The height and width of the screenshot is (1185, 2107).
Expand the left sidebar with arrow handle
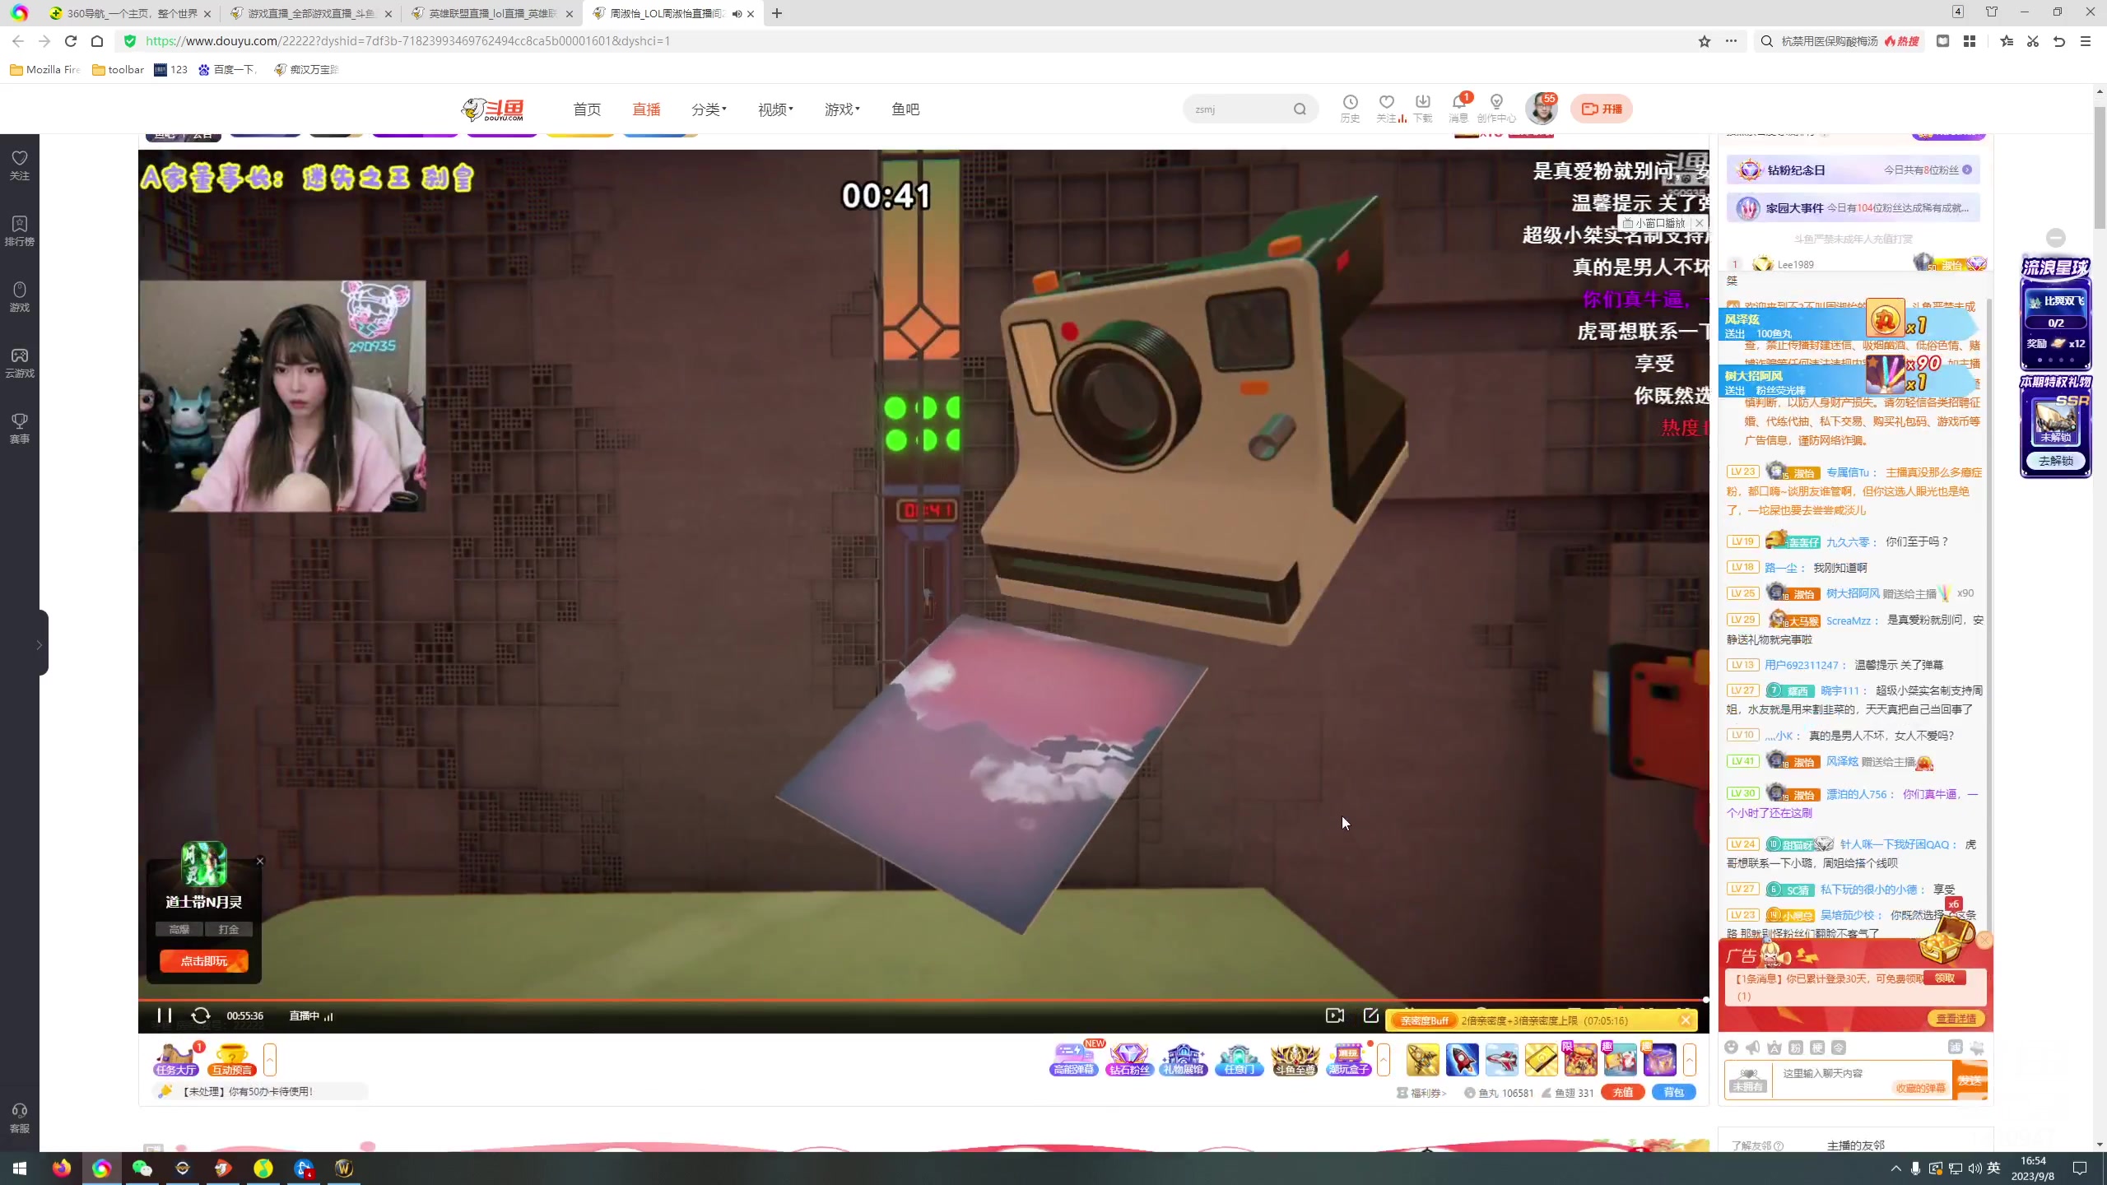(40, 644)
